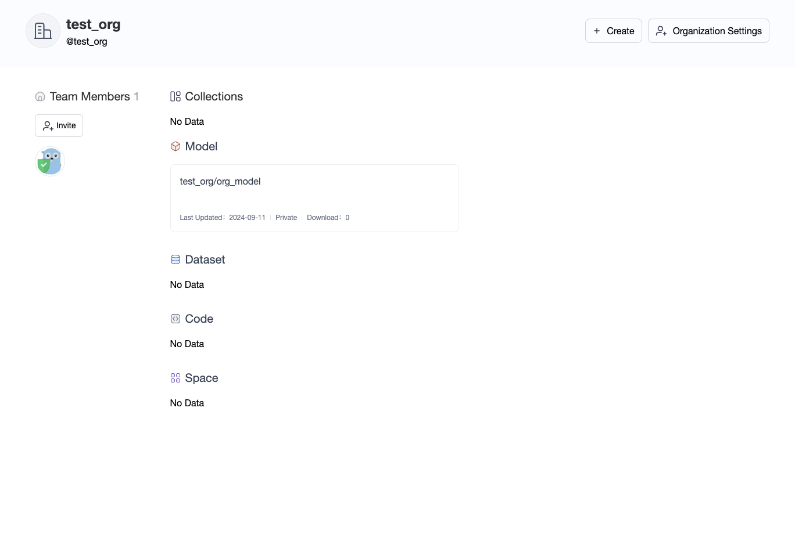Image resolution: width=795 pixels, height=534 pixels.
Task: Click the user-plus icon beside Organization Settings
Action: pyautogui.click(x=661, y=31)
